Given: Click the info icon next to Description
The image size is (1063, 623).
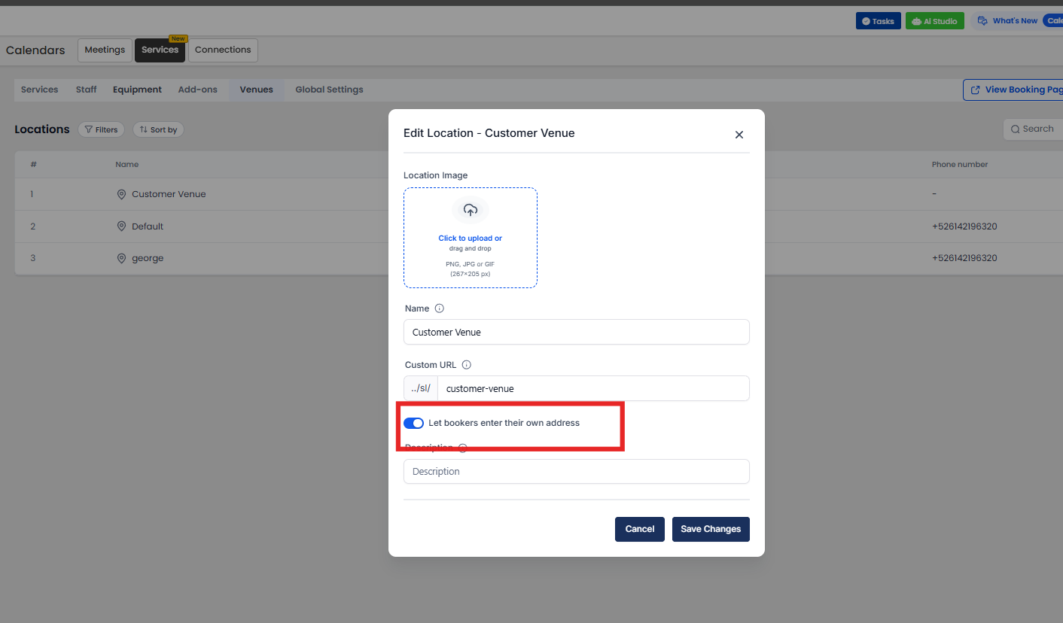Looking at the screenshot, I should 462,448.
